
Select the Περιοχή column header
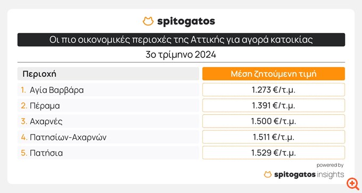pos(108,74)
